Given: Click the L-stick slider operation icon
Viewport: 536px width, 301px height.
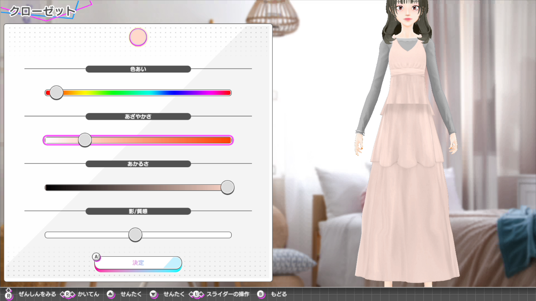Looking at the screenshot, I should coord(196,294).
